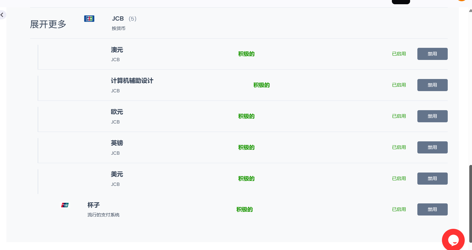
Task: Disable JCB for 美元
Action: (432, 179)
